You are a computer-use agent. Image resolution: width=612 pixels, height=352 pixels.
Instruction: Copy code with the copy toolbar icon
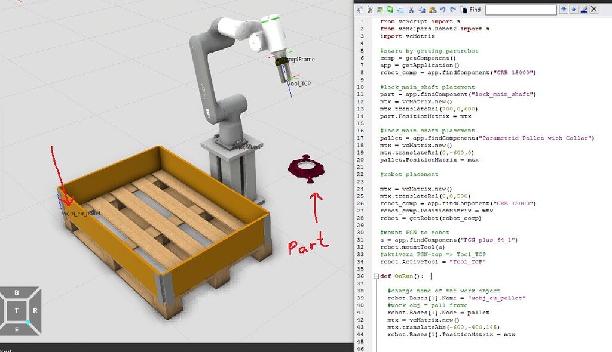pyautogui.click(x=421, y=10)
